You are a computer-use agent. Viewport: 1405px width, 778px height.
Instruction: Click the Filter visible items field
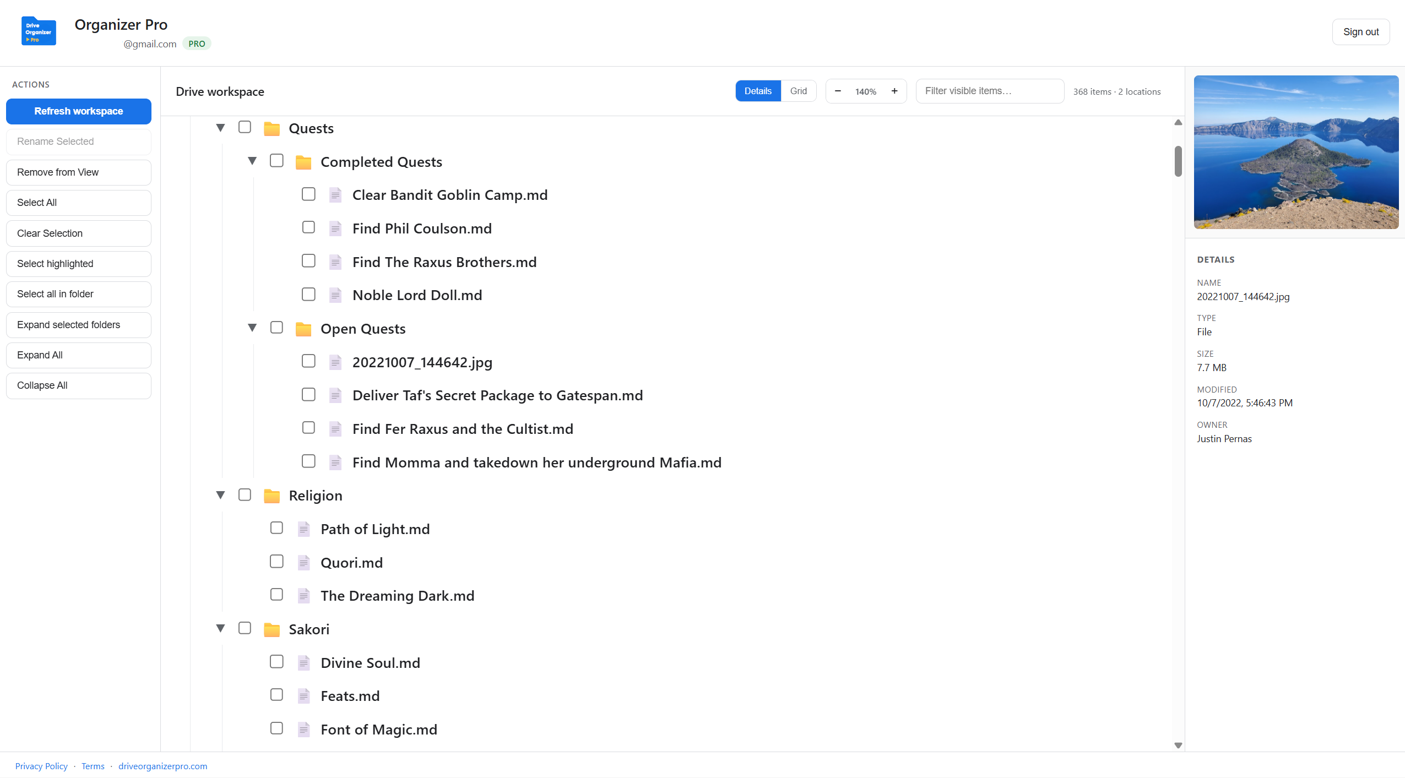click(x=990, y=91)
